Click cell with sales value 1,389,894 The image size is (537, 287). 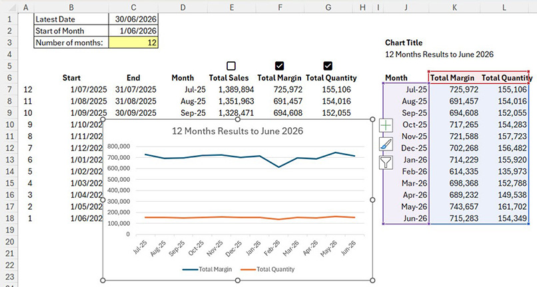tap(231, 89)
